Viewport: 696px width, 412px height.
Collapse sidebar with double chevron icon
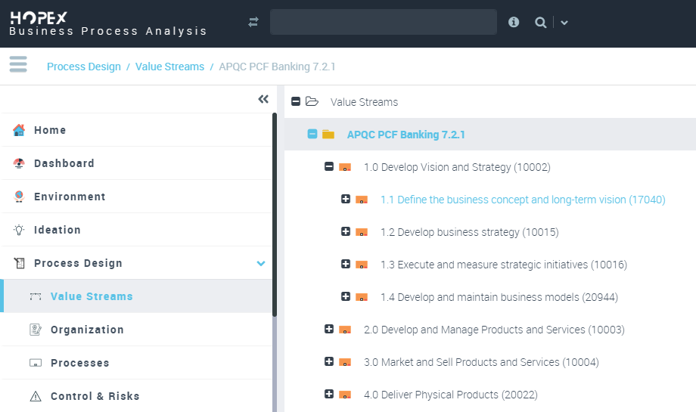(x=263, y=99)
